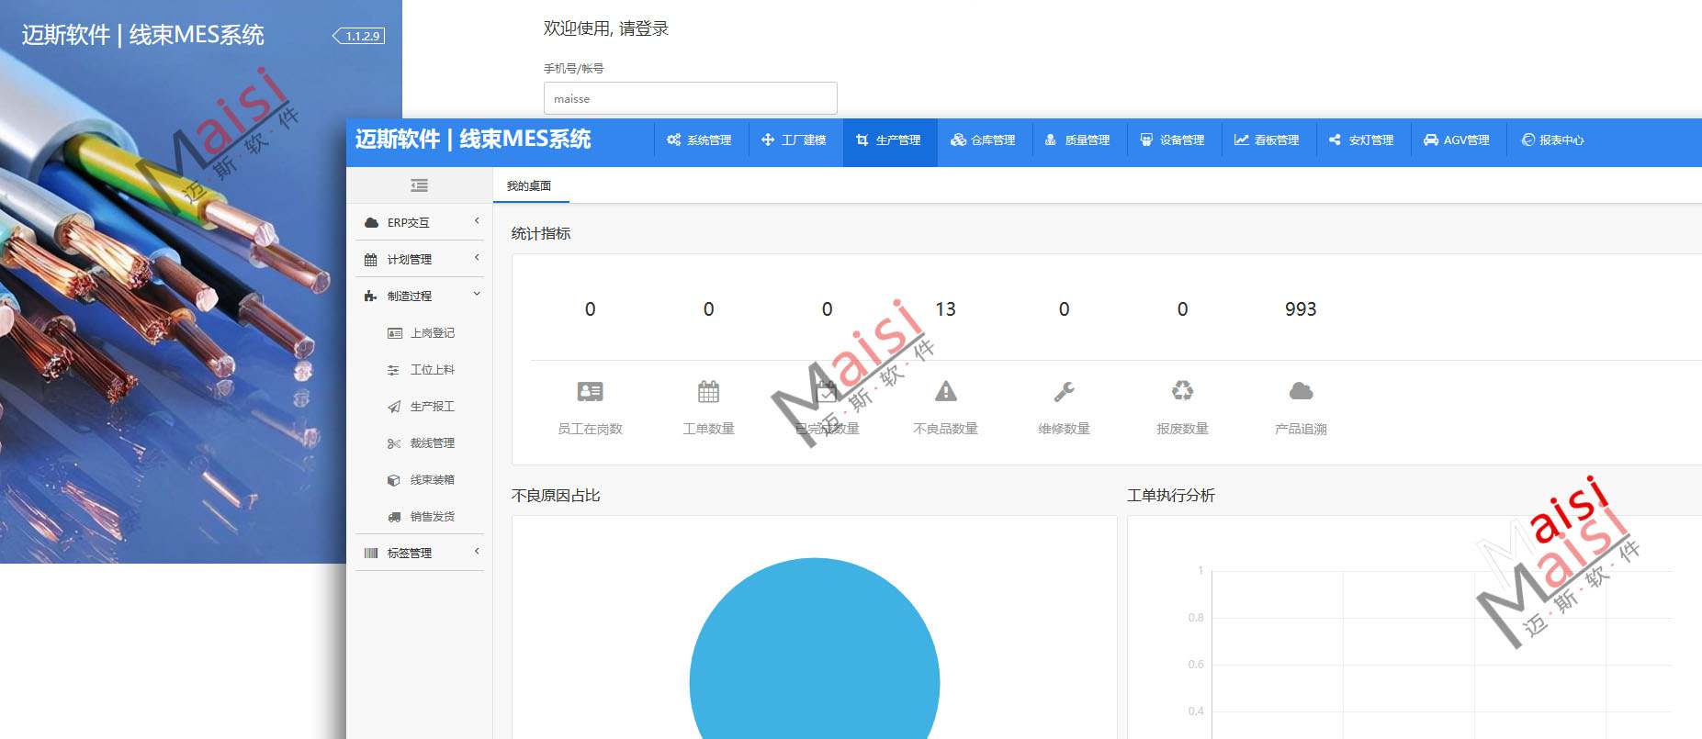The height and width of the screenshot is (739, 1702).
Task: Open the 工厂建模 top menu
Action: 795,140
